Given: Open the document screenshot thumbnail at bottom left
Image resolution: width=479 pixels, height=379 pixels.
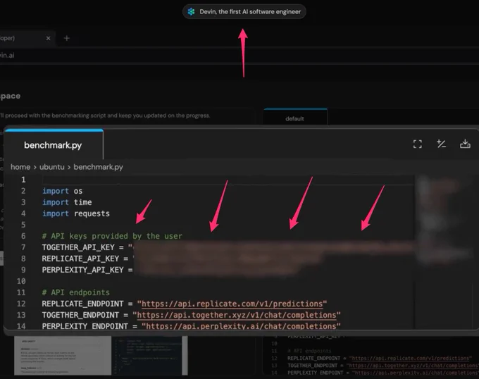Looking at the screenshot, I should 63,356.
